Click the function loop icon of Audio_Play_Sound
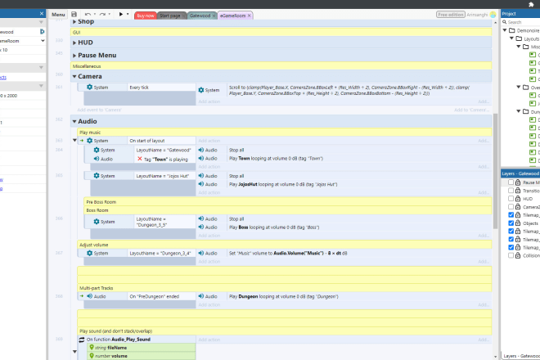 pyautogui.click(x=82, y=340)
